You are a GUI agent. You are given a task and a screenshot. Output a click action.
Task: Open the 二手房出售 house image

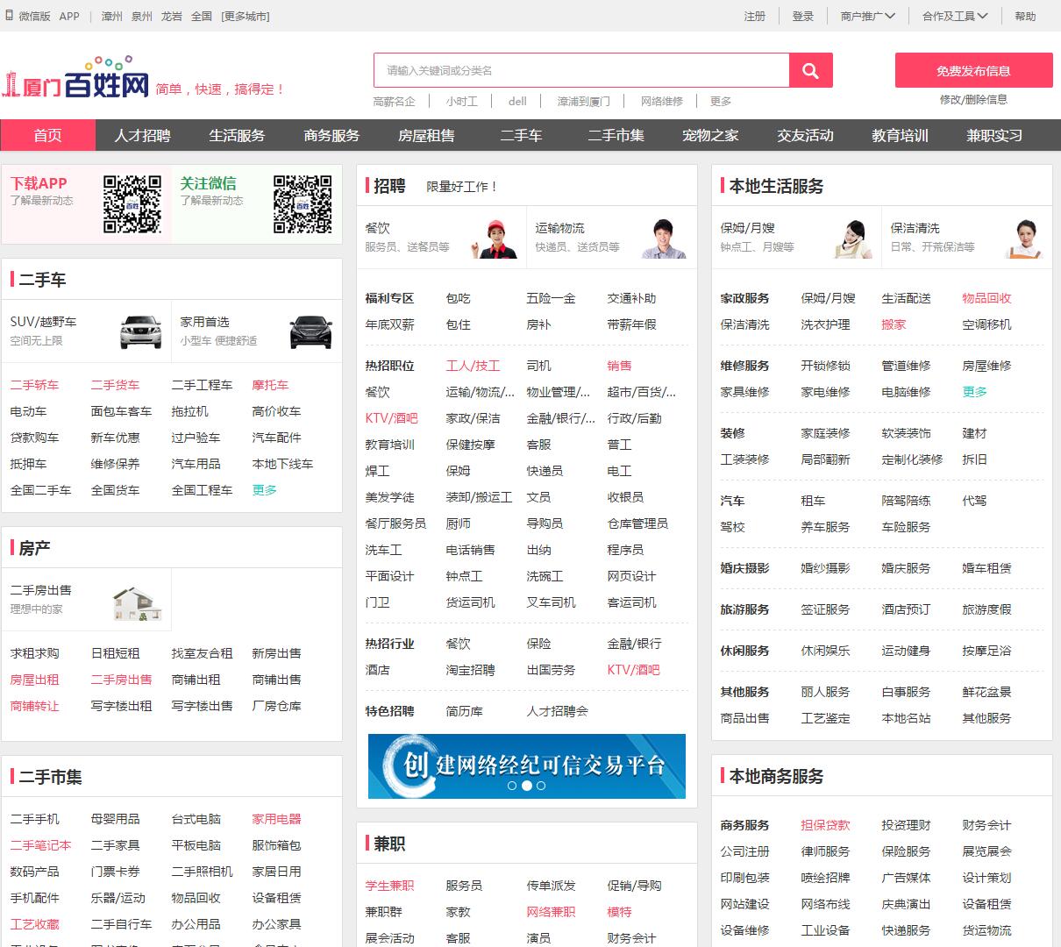(x=138, y=604)
